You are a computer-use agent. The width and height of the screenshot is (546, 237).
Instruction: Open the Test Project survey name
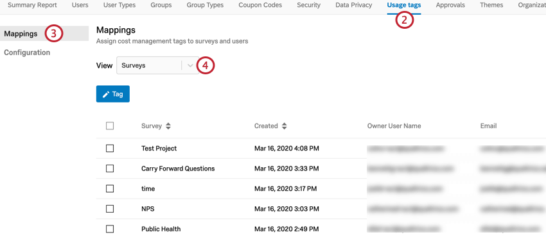click(x=159, y=149)
